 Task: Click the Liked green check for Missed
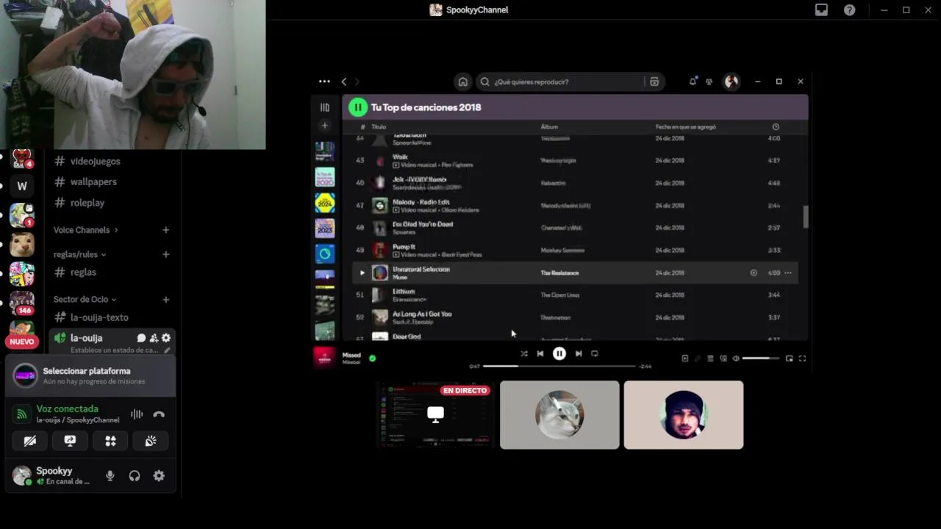[x=372, y=359]
